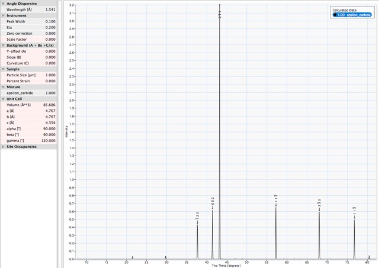Collapse the Angle Dispersive section
Screen dimensions: 379x268
click(3, 4)
